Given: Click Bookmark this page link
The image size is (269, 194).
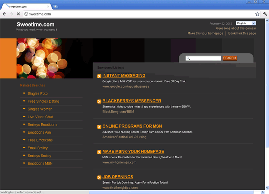Looking at the screenshot, I should (x=242, y=33).
